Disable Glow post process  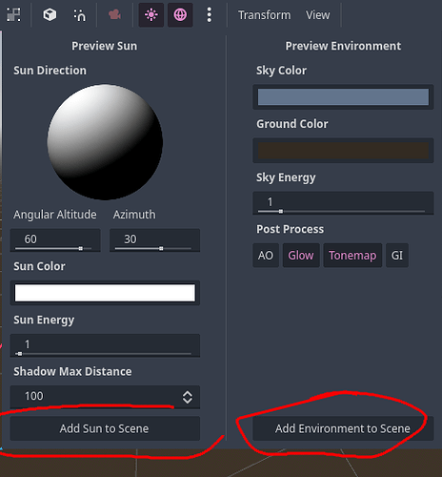(x=301, y=256)
